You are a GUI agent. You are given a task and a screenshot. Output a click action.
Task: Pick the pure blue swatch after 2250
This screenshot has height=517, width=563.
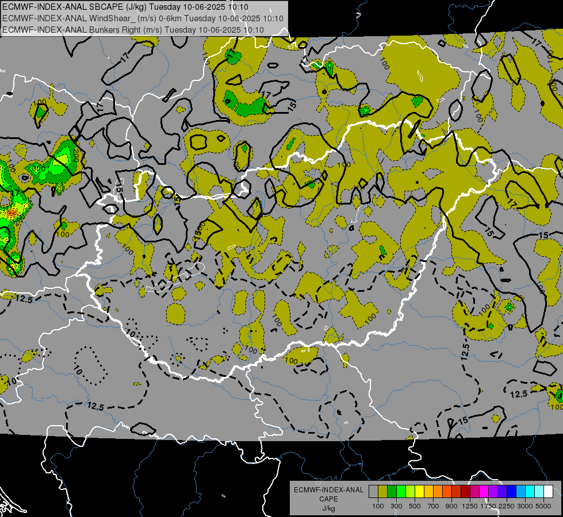512,491
